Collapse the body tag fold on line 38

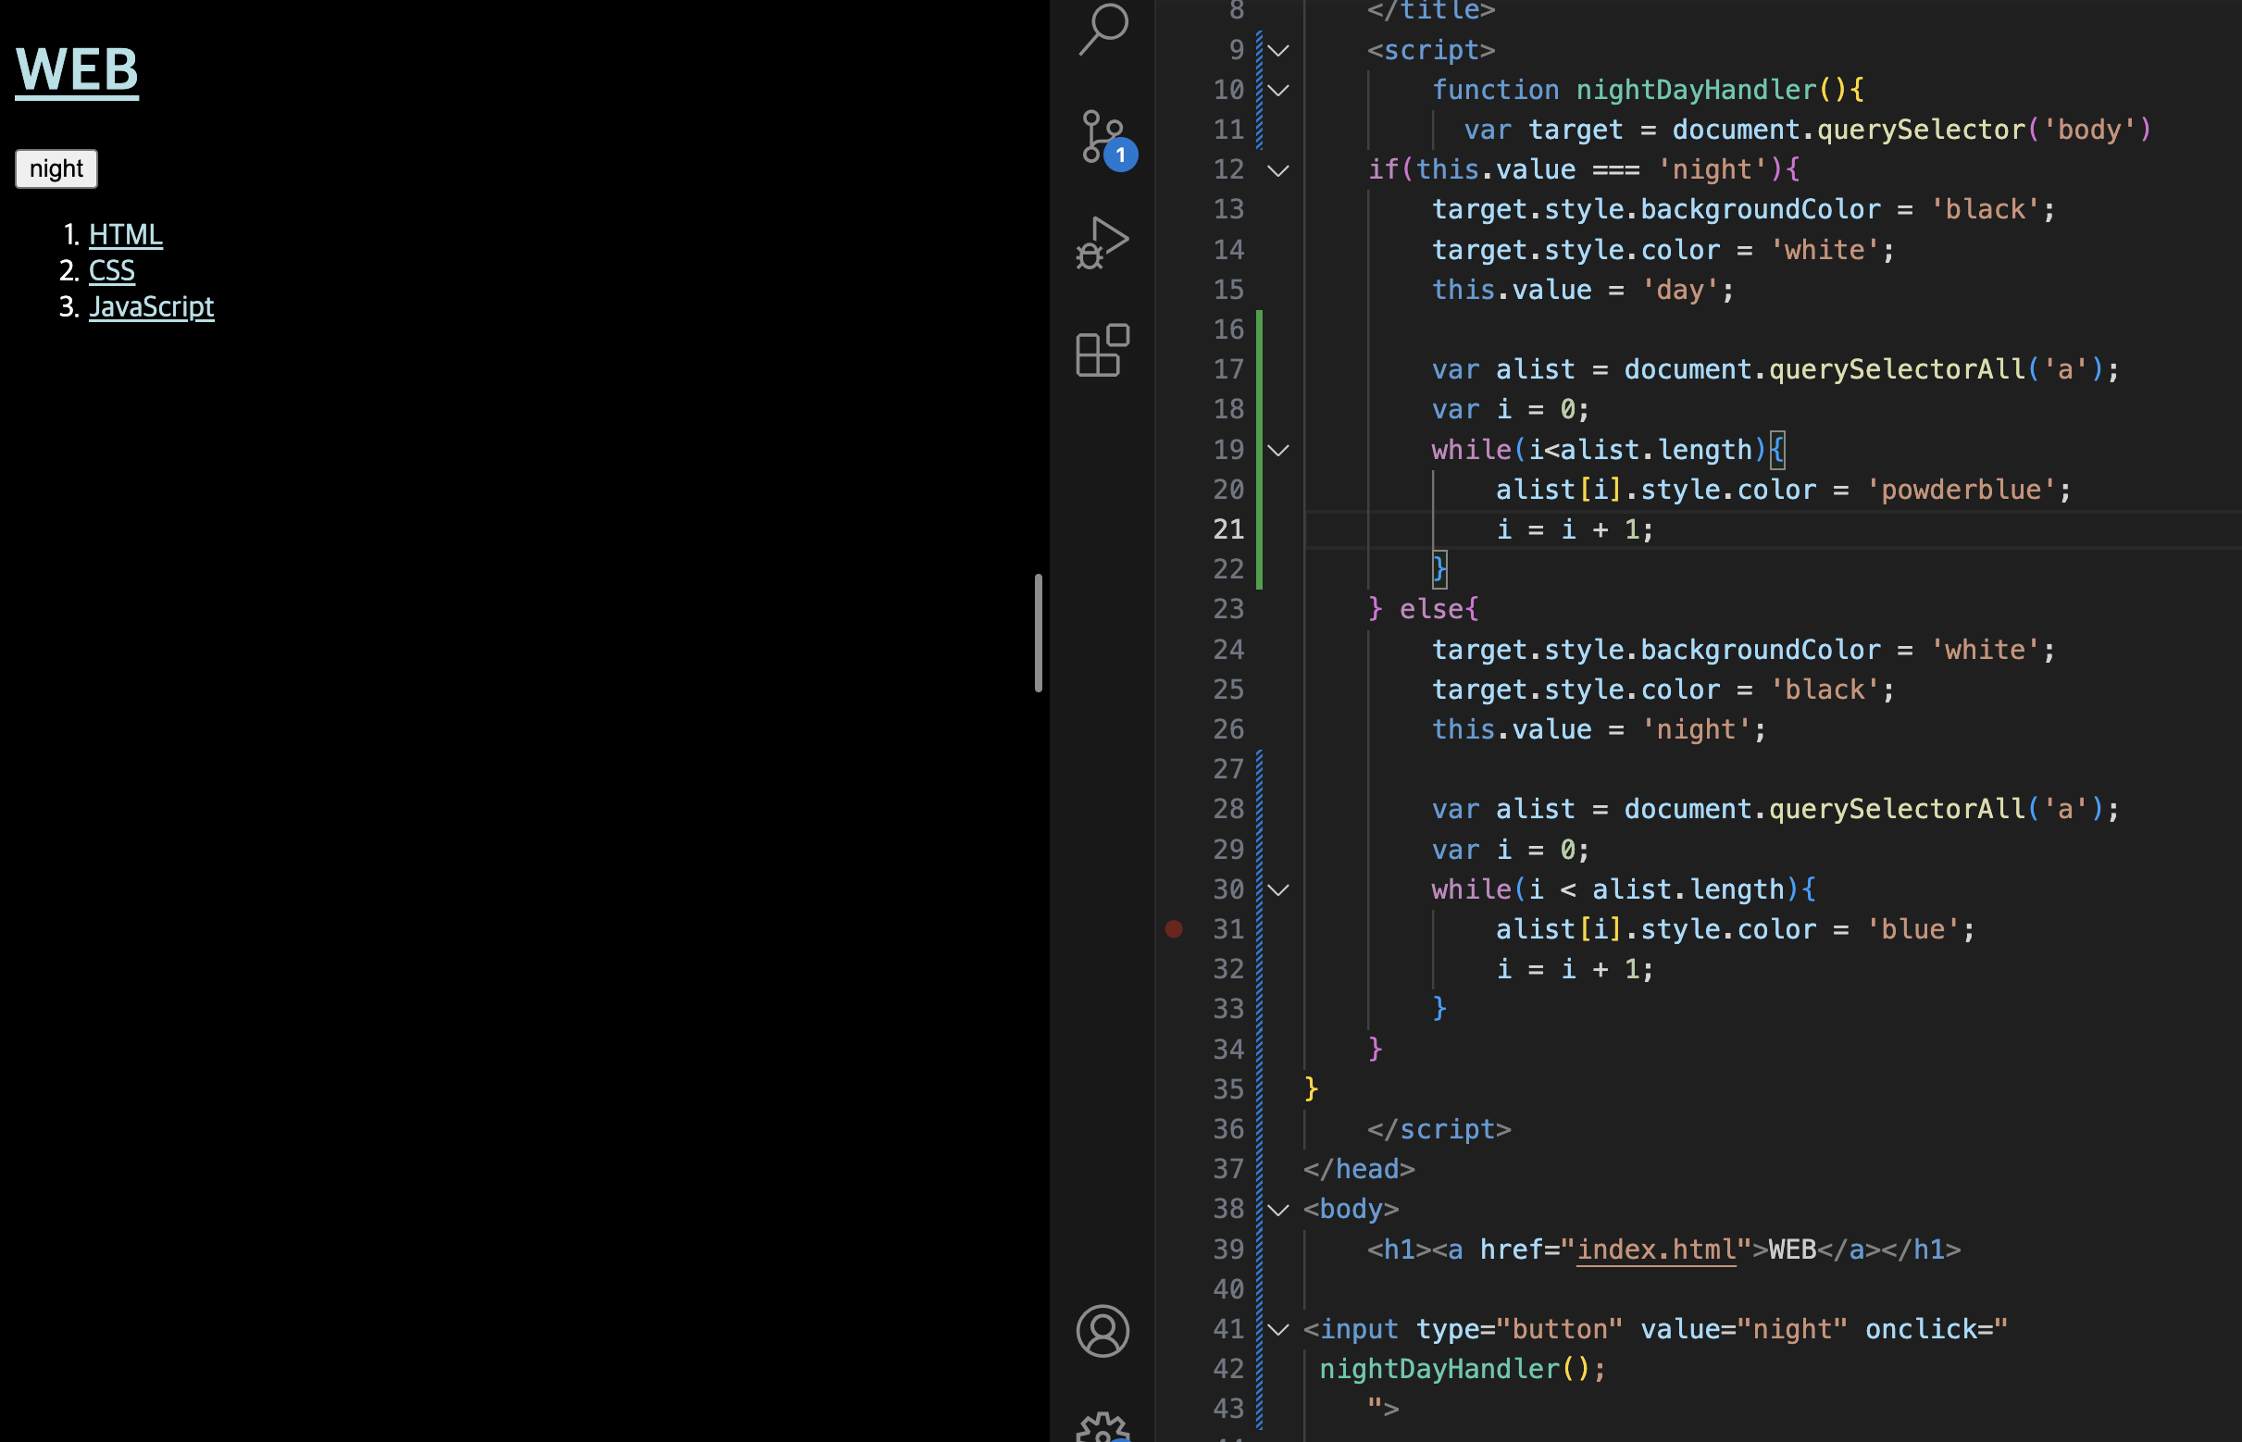(x=1278, y=1210)
